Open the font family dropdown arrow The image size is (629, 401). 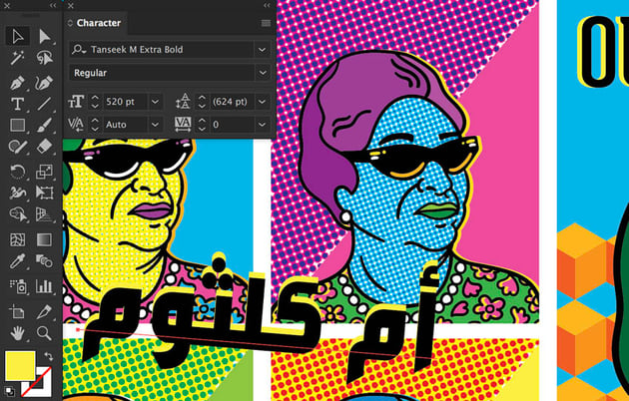tap(262, 50)
